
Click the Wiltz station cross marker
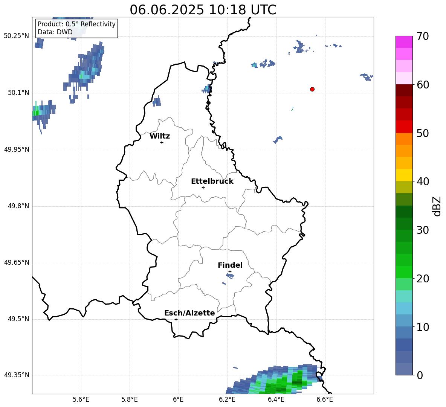tap(162, 142)
